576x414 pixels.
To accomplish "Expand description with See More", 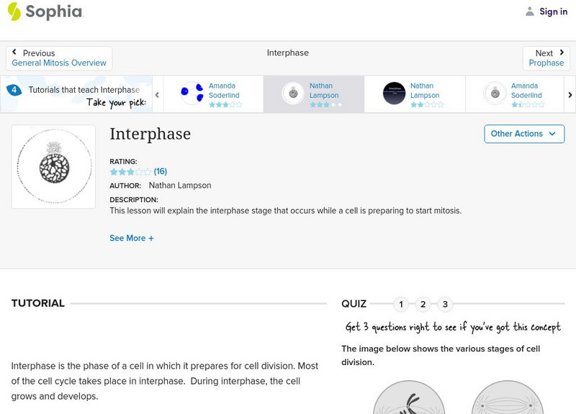I will (132, 238).
